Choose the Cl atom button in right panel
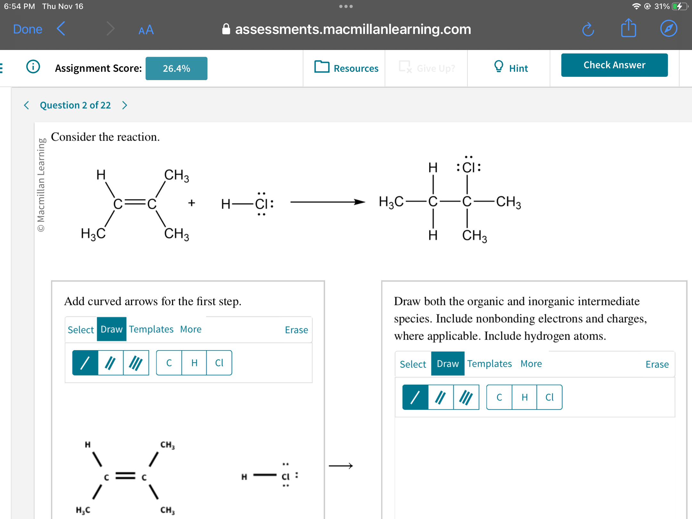Viewport: 692px width, 519px height. click(x=549, y=398)
